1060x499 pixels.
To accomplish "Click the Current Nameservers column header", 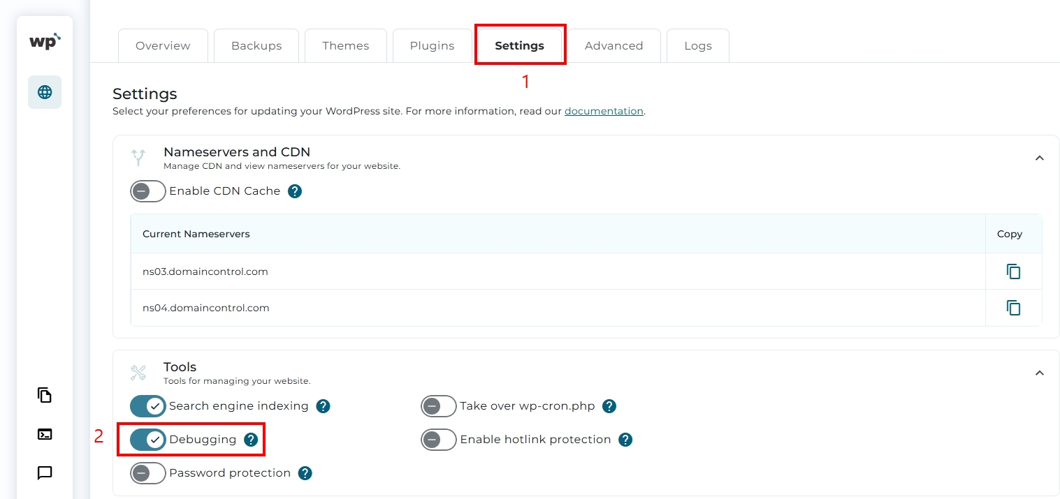I will (x=196, y=234).
